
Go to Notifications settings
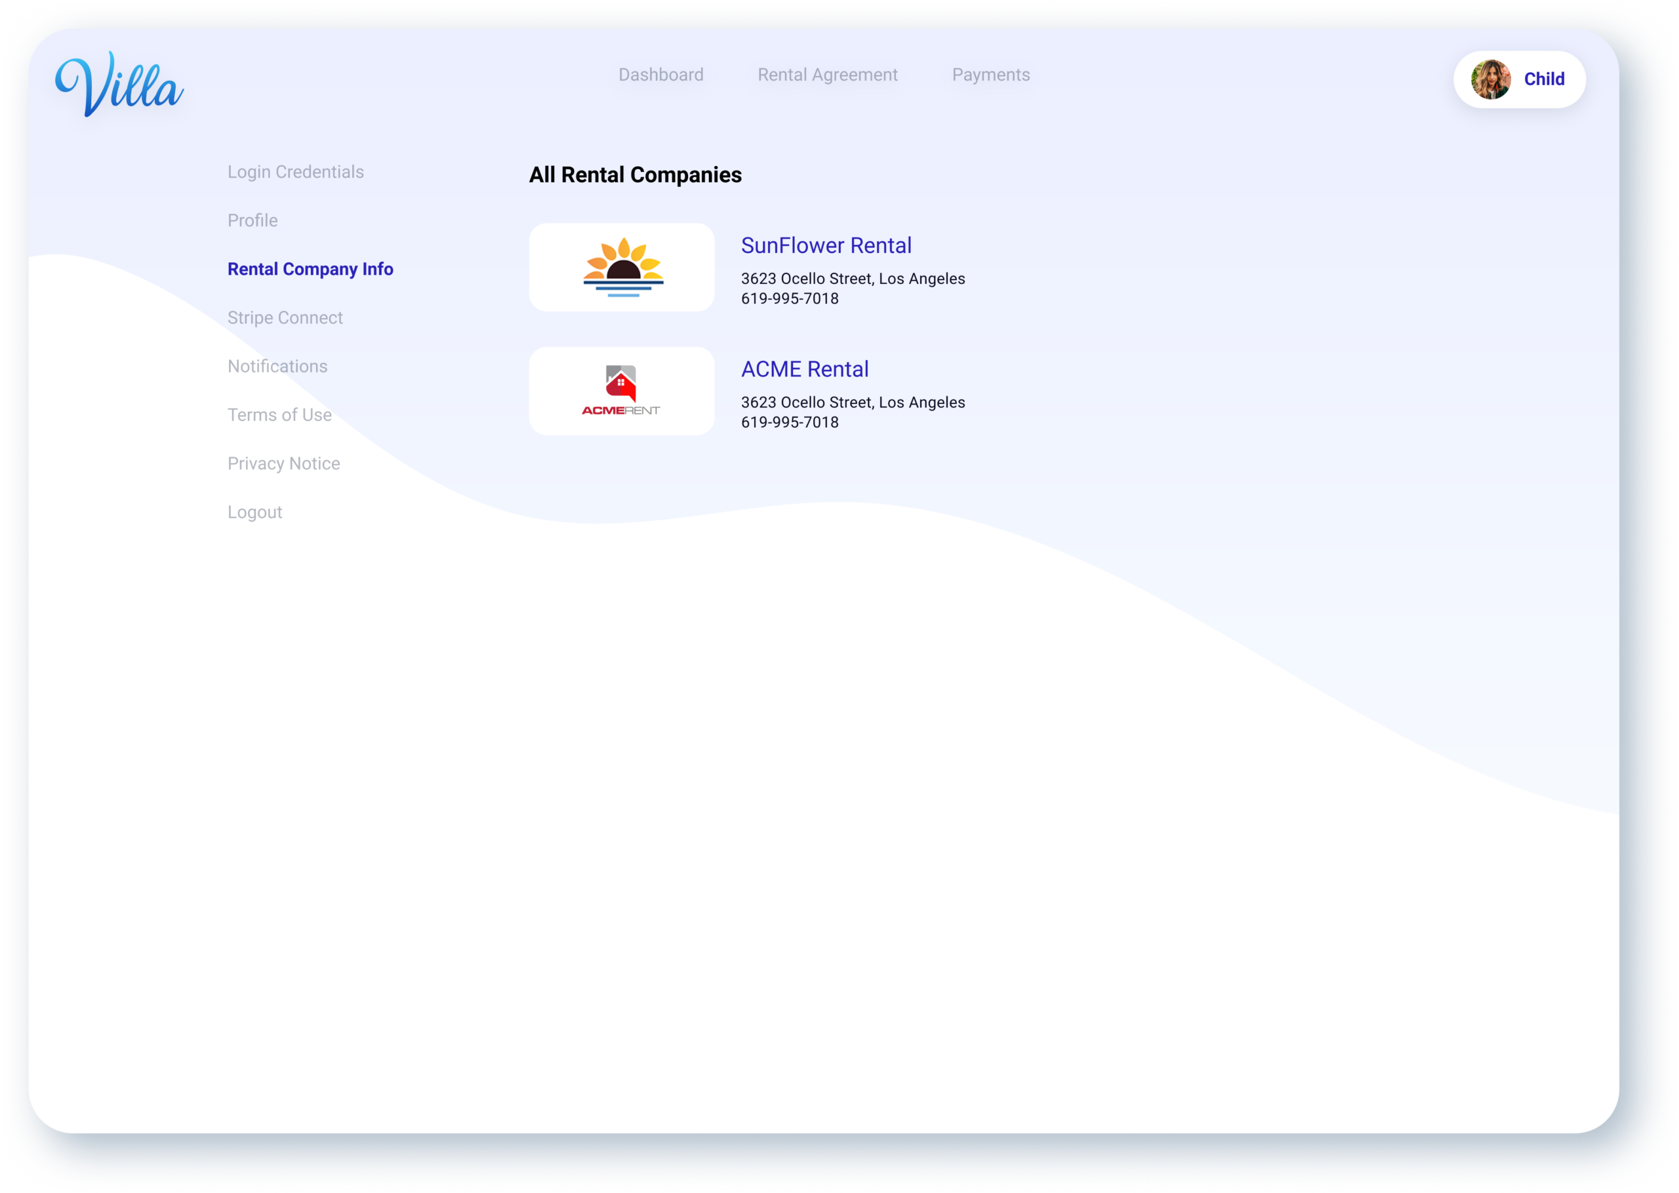(277, 366)
